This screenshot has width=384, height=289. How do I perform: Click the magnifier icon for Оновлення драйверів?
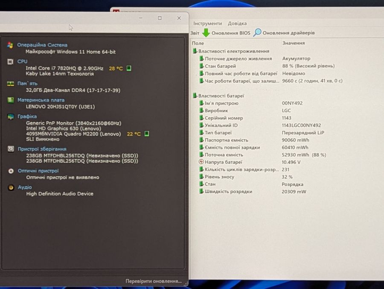point(257,32)
